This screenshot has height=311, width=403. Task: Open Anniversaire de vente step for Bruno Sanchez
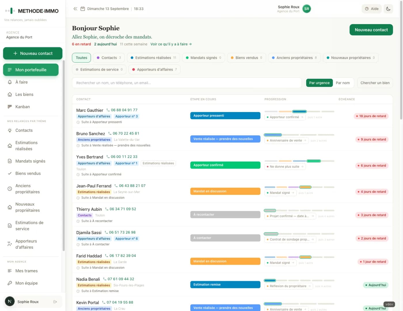286,140
